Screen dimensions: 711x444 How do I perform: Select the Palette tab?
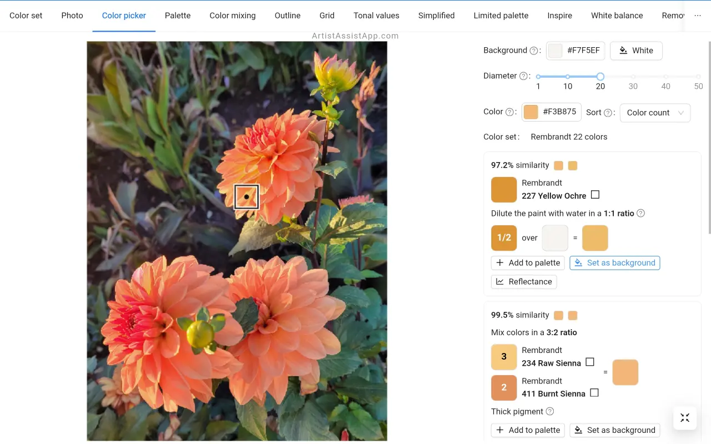pos(178,16)
